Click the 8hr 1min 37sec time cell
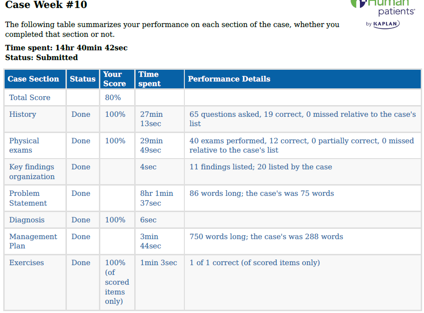Image resolution: width=424 pixels, height=313 pixels. click(157, 198)
